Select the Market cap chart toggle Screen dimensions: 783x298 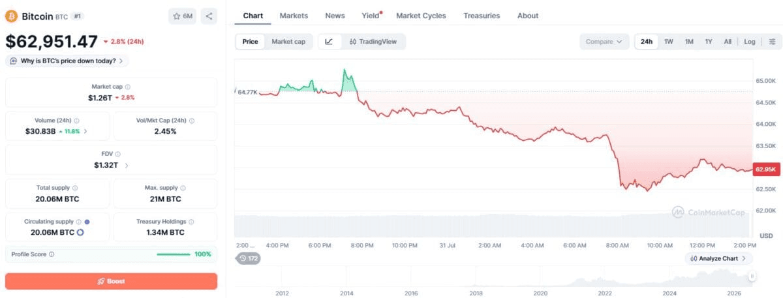[288, 42]
